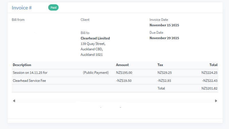The image size is (229, 129).
Task: Click the Session on 14.11.25 row description
Action: [30, 73]
